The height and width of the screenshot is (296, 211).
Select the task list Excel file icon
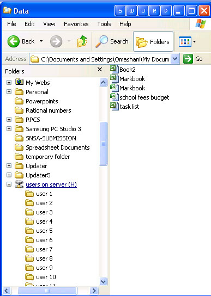pyautogui.click(x=114, y=106)
